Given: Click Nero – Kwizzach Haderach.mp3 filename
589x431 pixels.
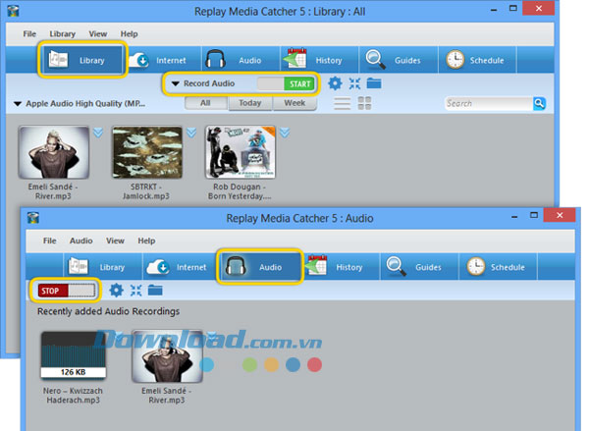Looking at the screenshot, I should click(73, 396).
